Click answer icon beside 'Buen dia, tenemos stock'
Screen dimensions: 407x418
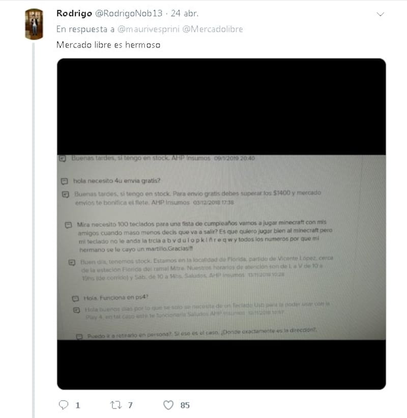(72, 263)
